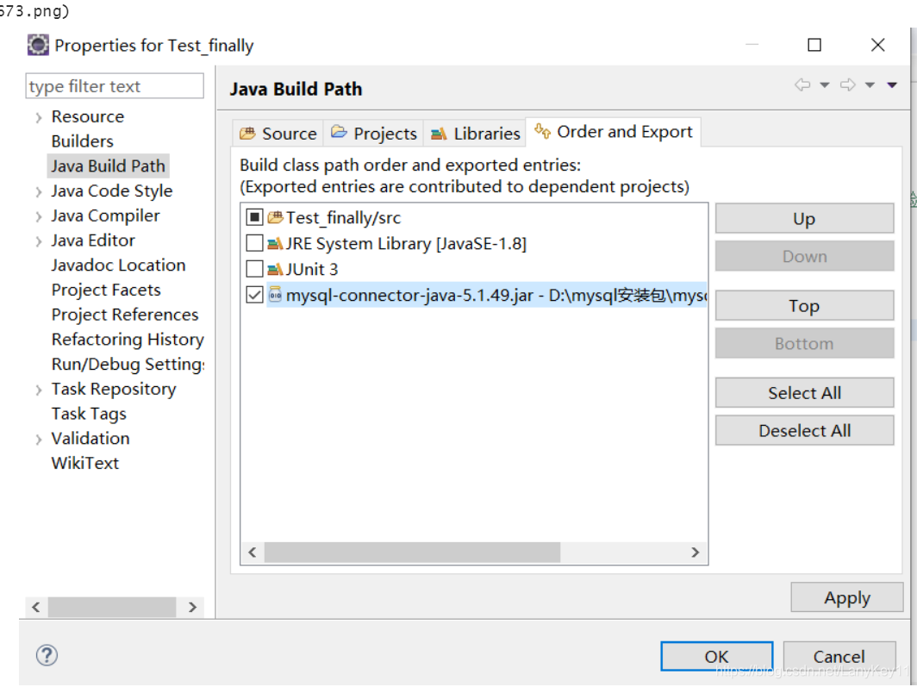Select Task Tags in the sidebar
917x687 pixels.
tap(89, 414)
